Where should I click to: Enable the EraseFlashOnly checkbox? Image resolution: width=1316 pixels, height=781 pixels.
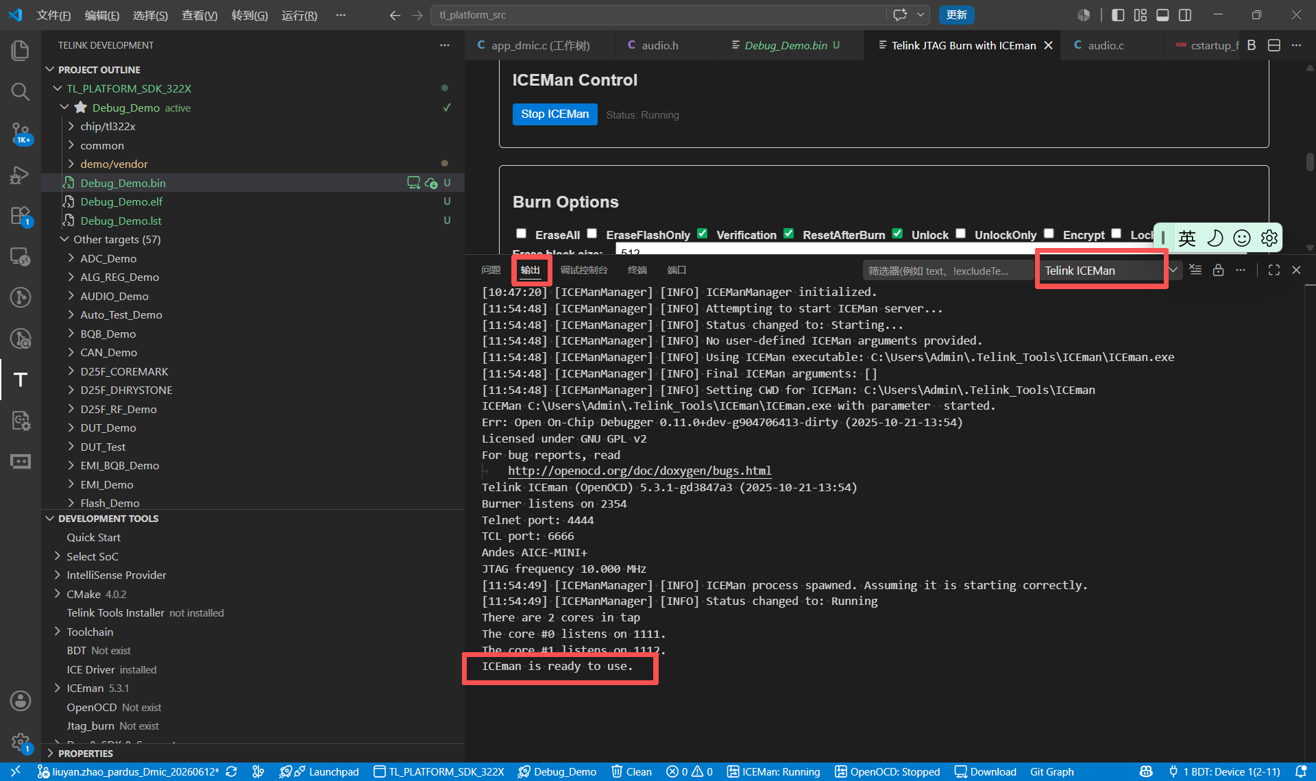tap(592, 234)
